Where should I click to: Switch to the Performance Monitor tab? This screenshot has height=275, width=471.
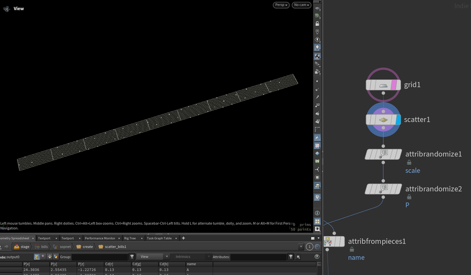pos(100,238)
